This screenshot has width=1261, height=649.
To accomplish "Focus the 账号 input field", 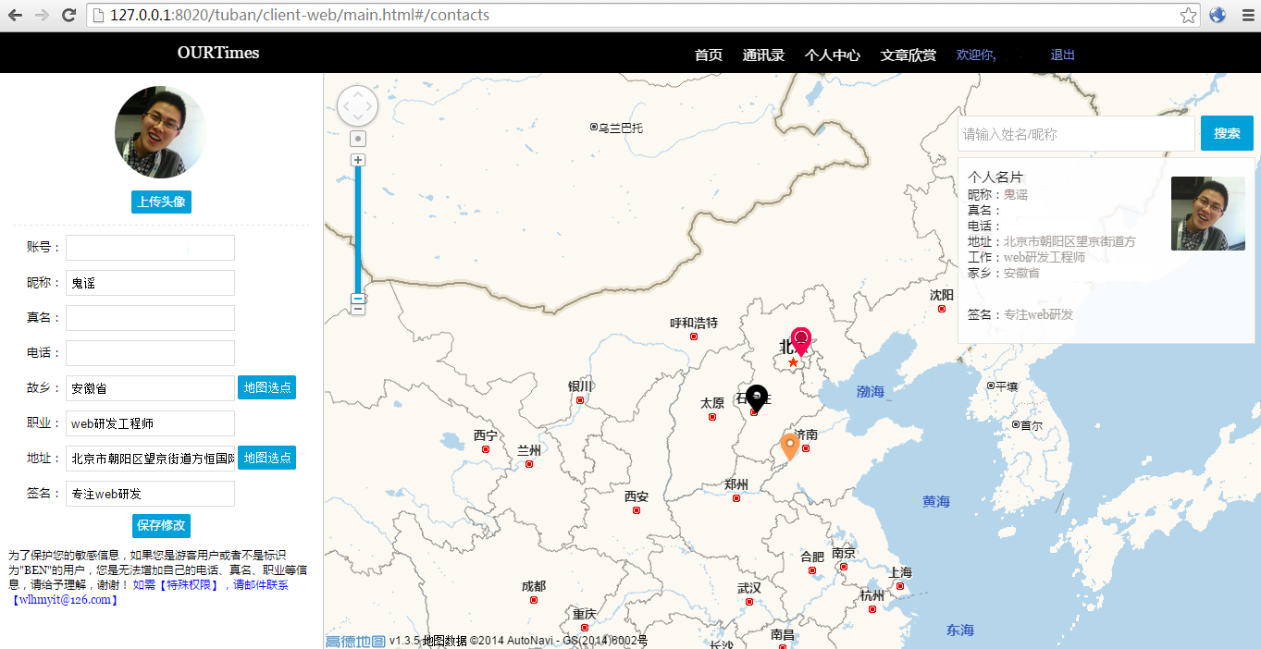I will (x=150, y=248).
